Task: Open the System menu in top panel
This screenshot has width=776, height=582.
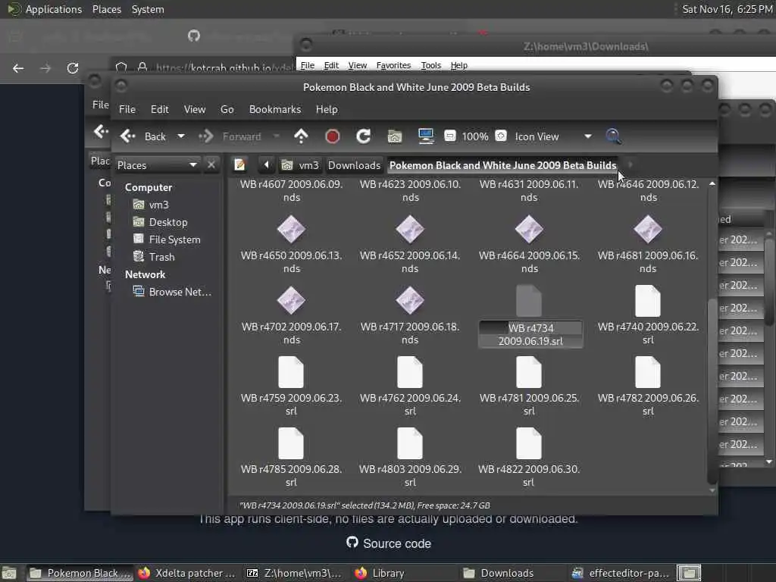Action: (148, 9)
